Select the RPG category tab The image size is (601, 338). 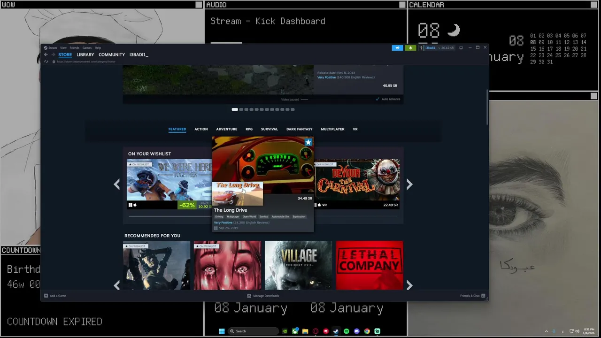click(x=249, y=129)
